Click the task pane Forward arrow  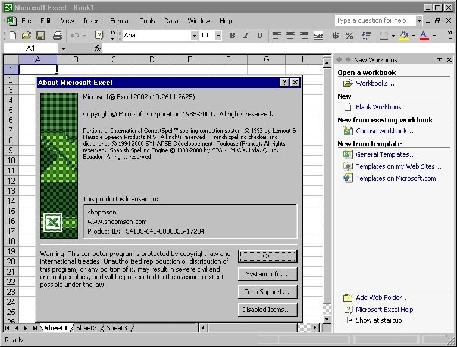coord(348,59)
